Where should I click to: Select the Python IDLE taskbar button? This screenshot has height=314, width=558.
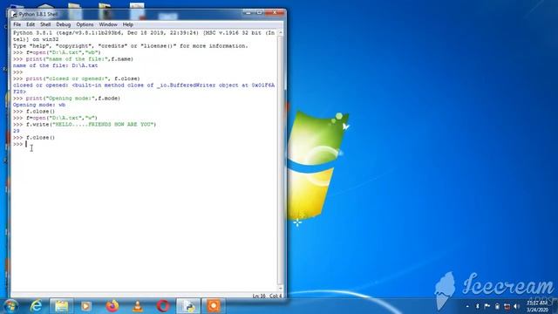point(188,306)
